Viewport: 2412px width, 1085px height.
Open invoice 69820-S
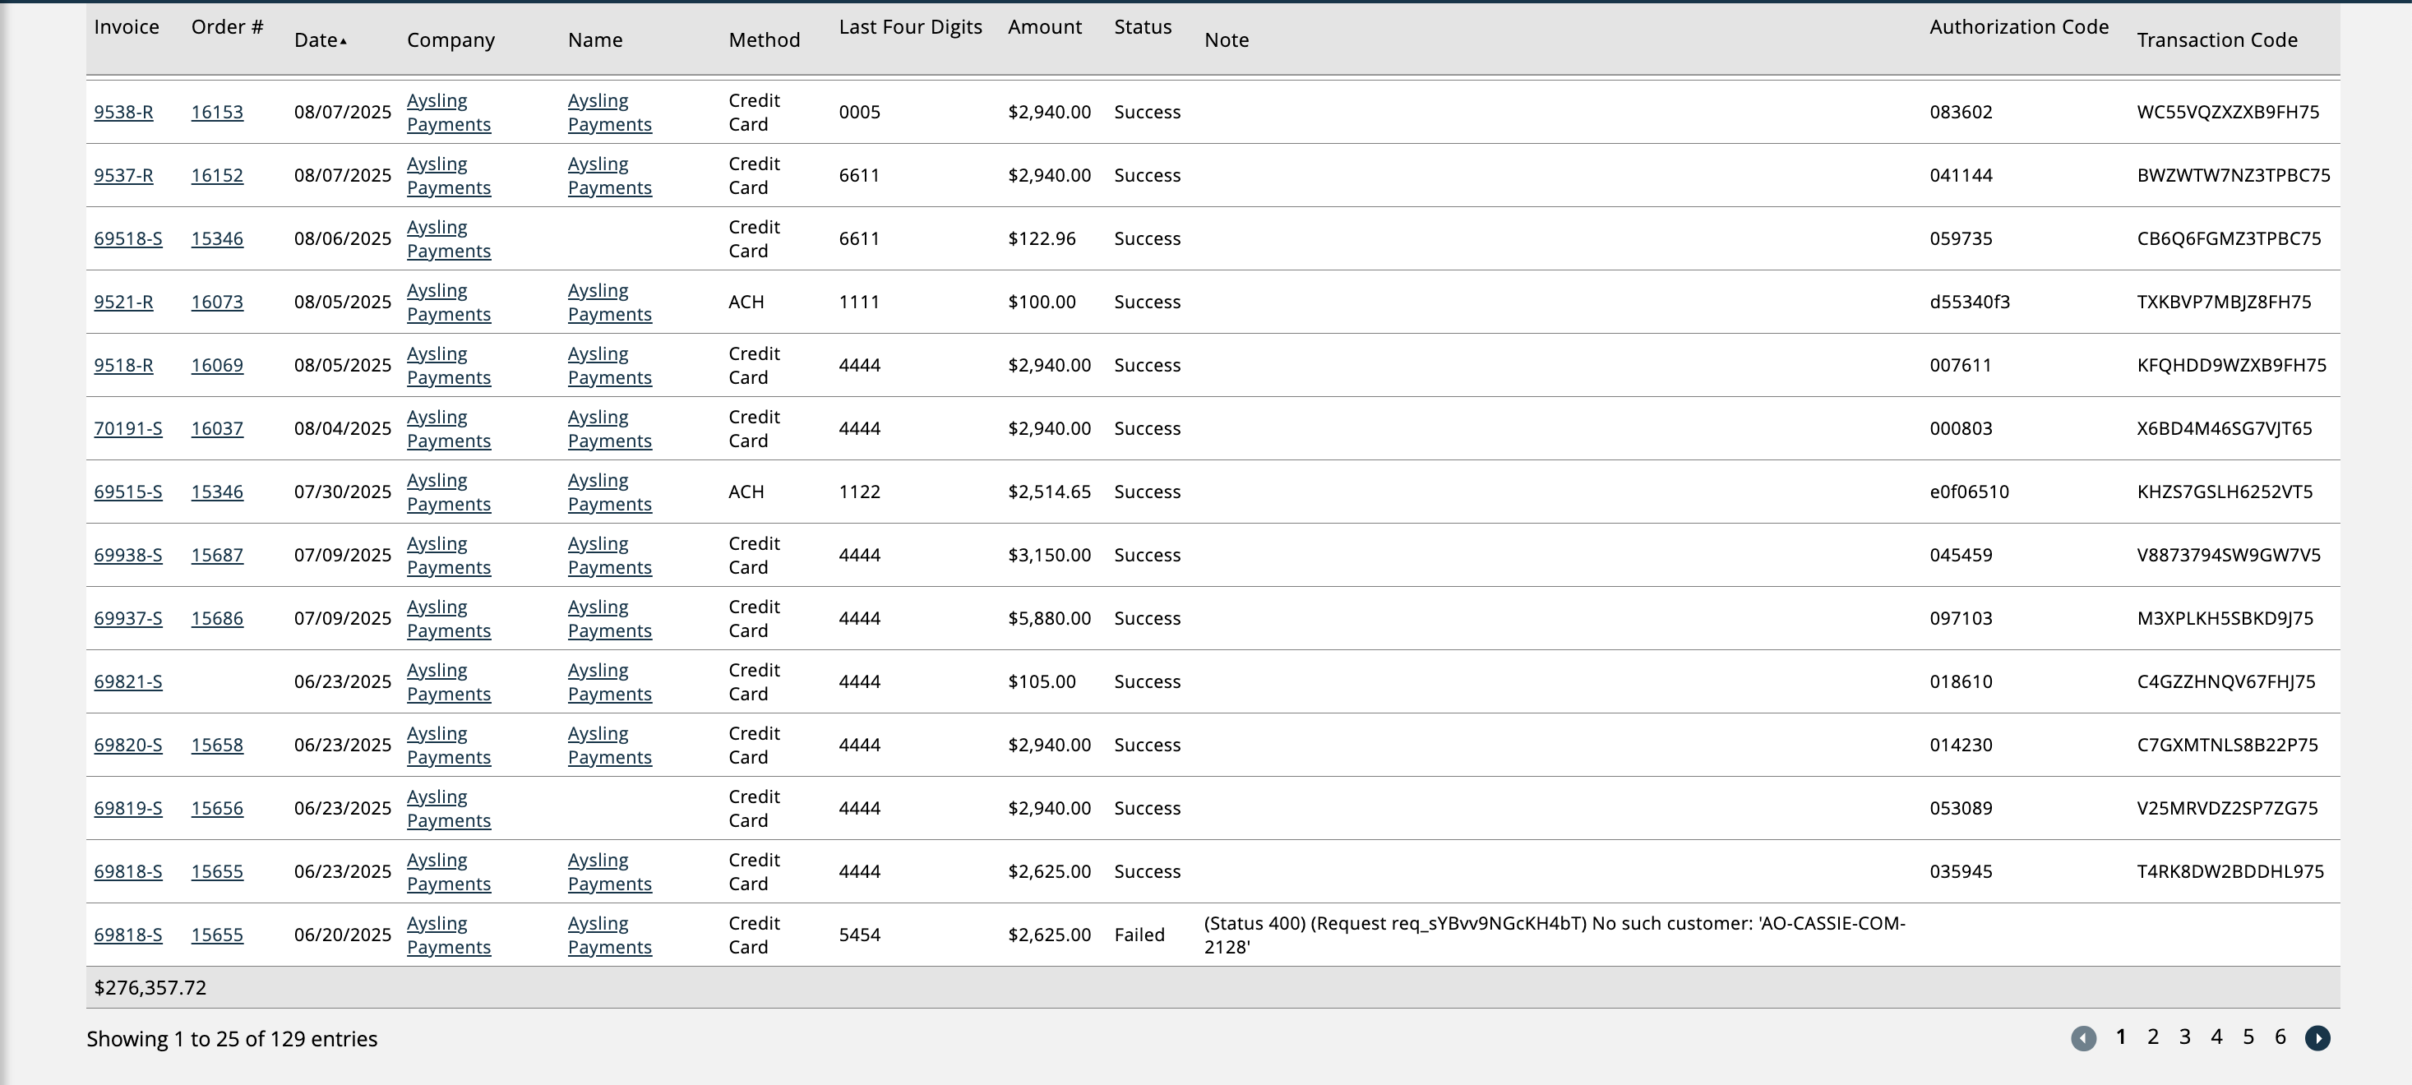(127, 746)
